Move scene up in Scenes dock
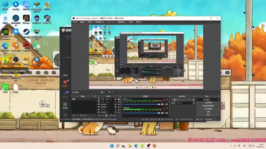Screen dimensions: 266x149 coord(81,116)
